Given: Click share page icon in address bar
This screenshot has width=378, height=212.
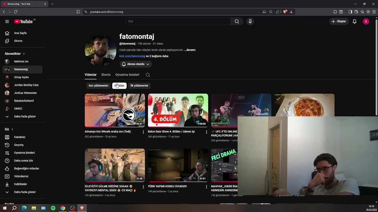Looking at the screenshot, I should (x=278, y=12).
